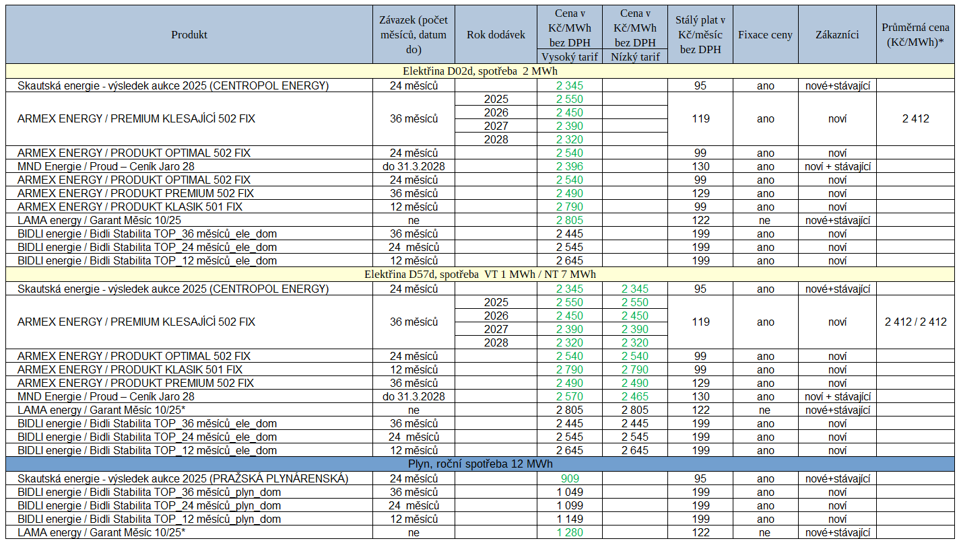Screen dimensions: 959x543
Task: Click 'do 31.3.2028' in the D02d section
Action: pyautogui.click(x=414, y=166)
